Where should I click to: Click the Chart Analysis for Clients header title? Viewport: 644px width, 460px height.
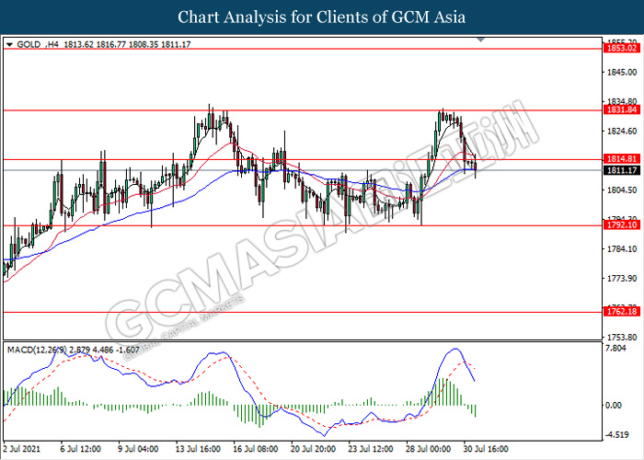coord(322,17)
